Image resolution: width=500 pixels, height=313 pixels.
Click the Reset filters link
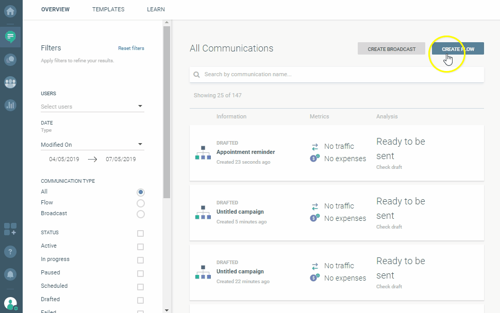[x=131, y=48]
